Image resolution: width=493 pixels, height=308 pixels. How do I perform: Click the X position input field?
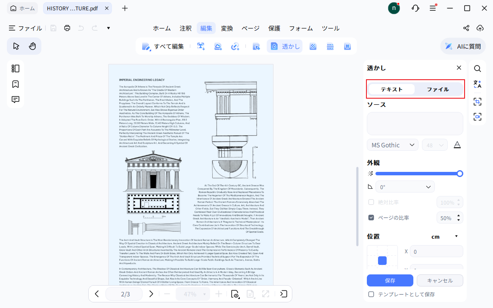pos(437,252)
